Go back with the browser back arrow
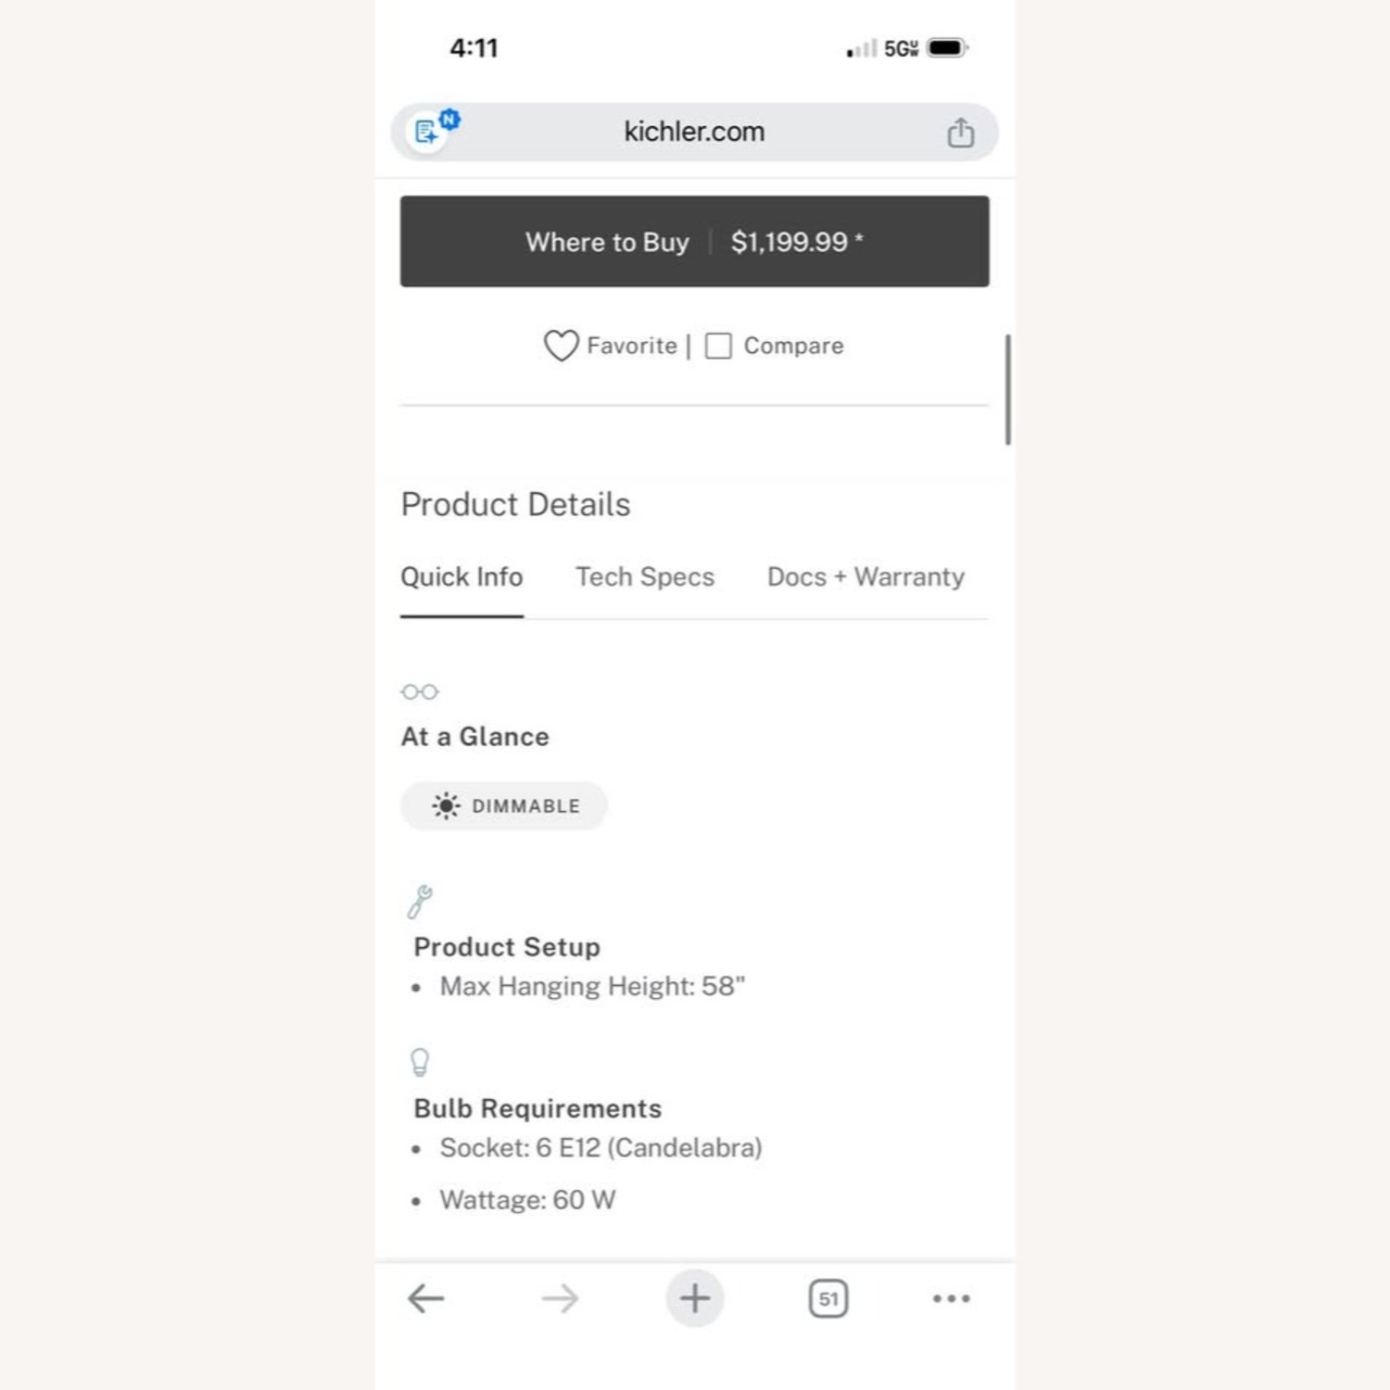The width and height of the screenshot is (1390, 1390). tap(426, 1298)
